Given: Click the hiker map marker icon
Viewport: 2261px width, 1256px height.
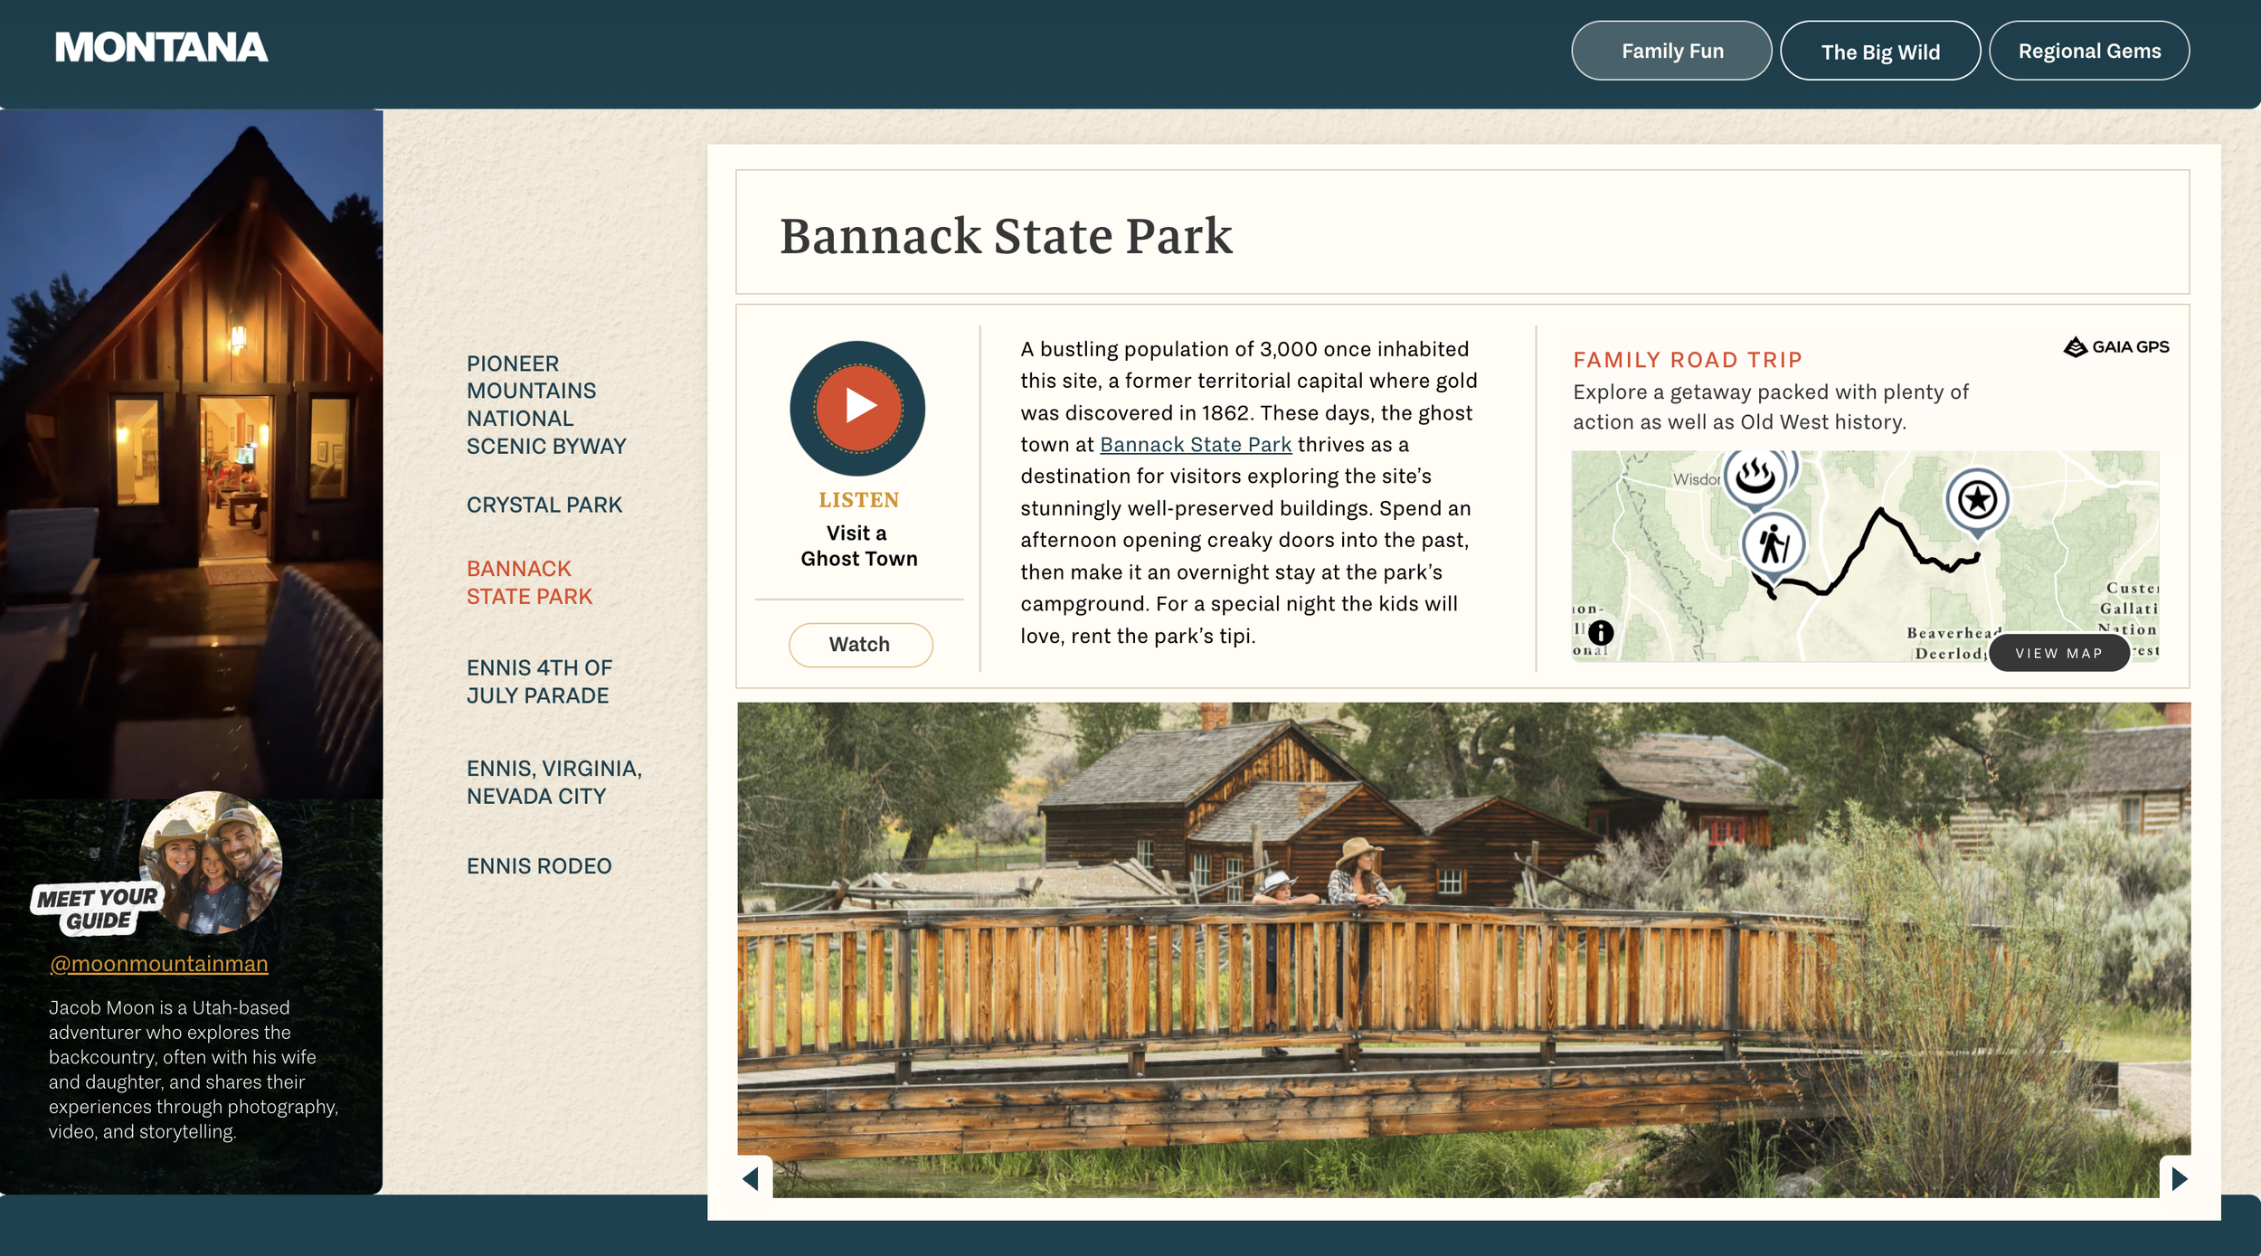Looking at the screenshot, I should (1773, 544).
